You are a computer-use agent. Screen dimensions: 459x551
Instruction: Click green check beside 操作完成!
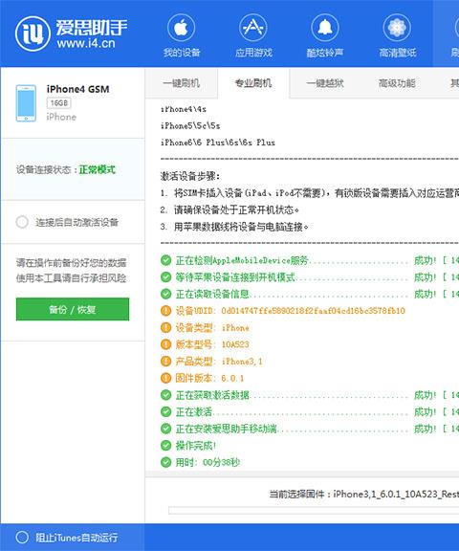165,445
